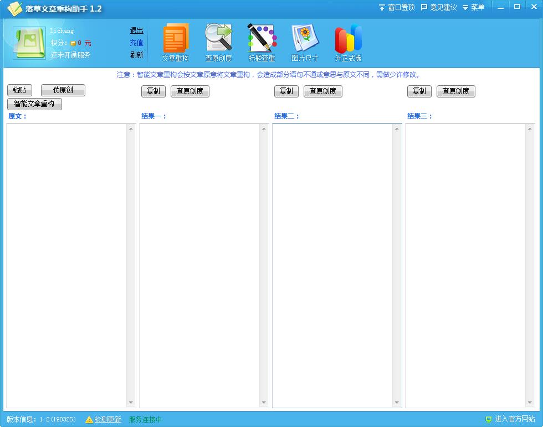Copy 结果二 with its 复制 button
The width and height of the screenshot is (543, 427).
click(286, 91)
